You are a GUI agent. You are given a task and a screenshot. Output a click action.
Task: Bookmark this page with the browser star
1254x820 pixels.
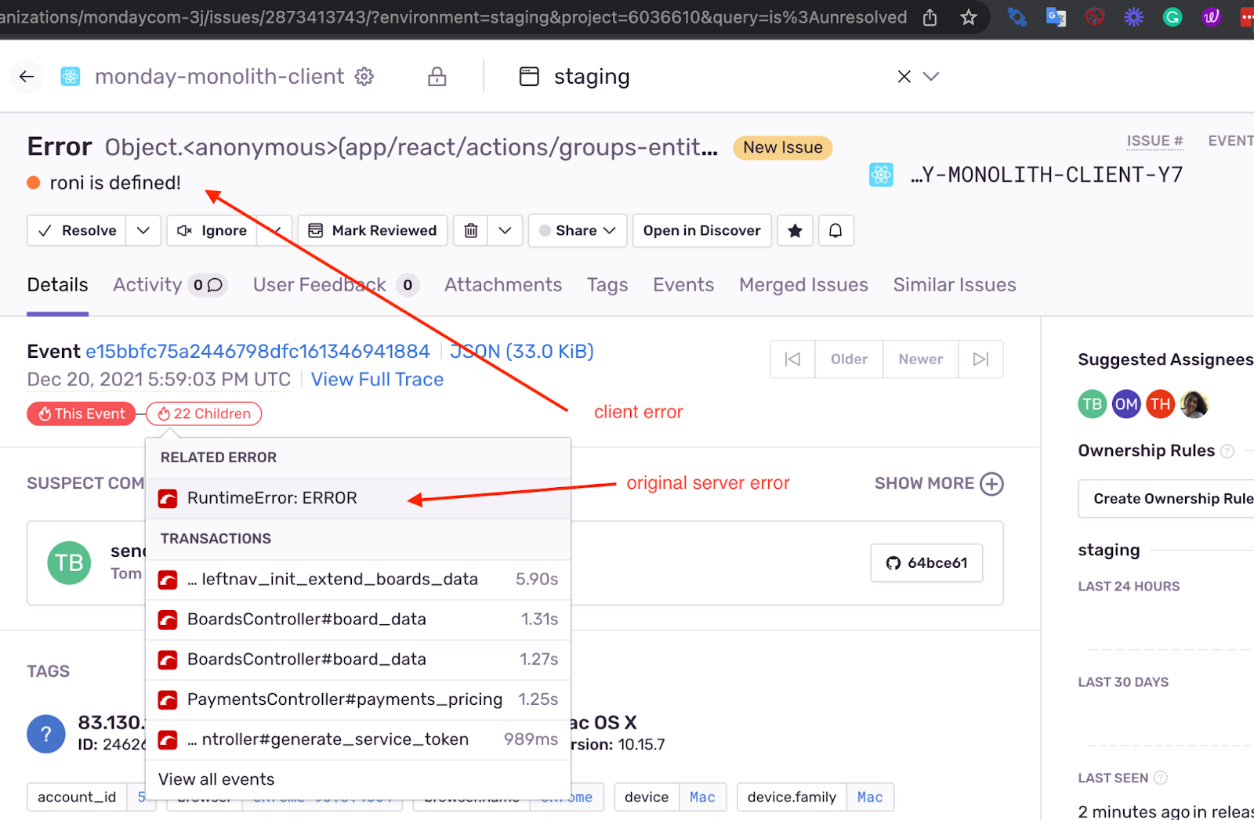[969, 17]
